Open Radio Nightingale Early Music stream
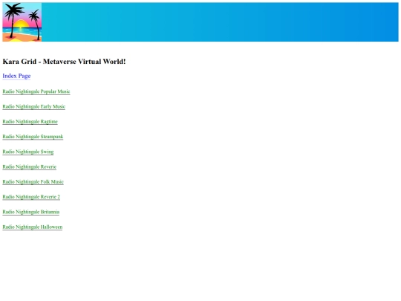 pyautogui.click(x=33, y=106)
